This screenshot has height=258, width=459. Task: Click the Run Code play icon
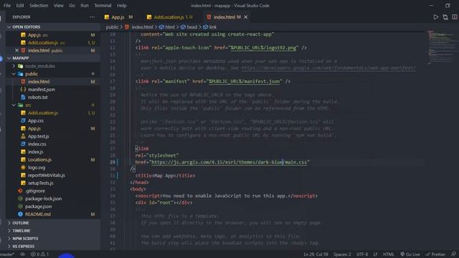click(436, 17)
